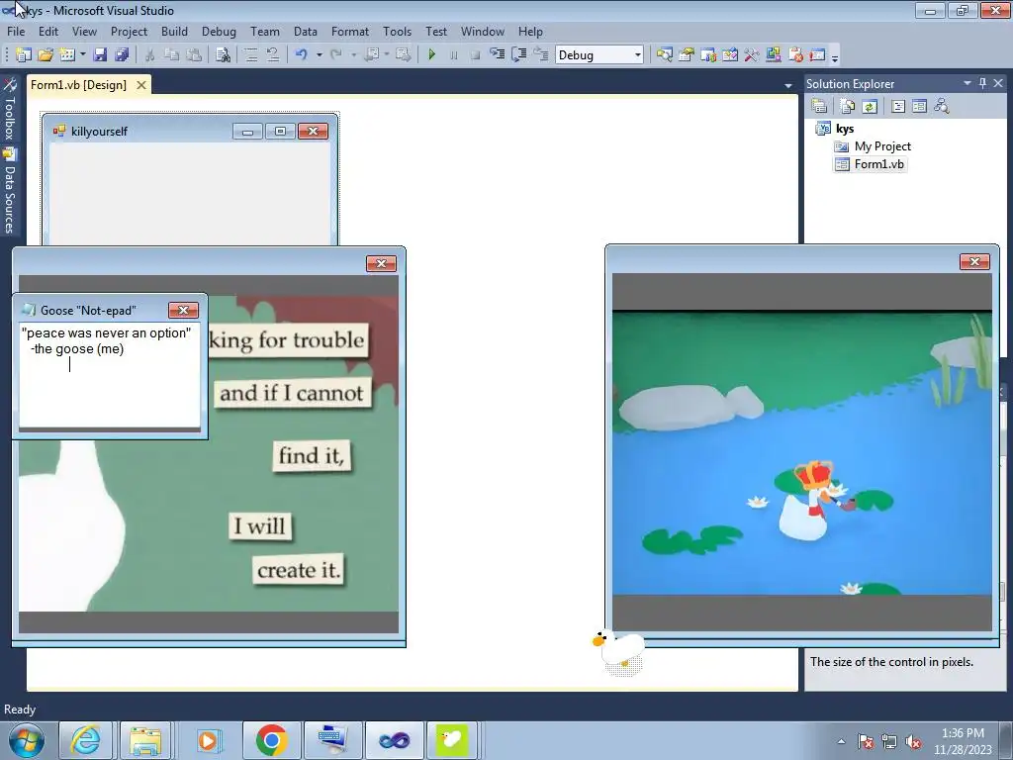Close the Goose Not-epad window
1013x760 pixels.
tap(183, 310)
